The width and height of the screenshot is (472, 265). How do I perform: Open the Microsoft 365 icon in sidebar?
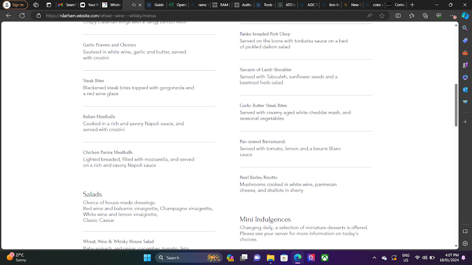tap(465, 77)
